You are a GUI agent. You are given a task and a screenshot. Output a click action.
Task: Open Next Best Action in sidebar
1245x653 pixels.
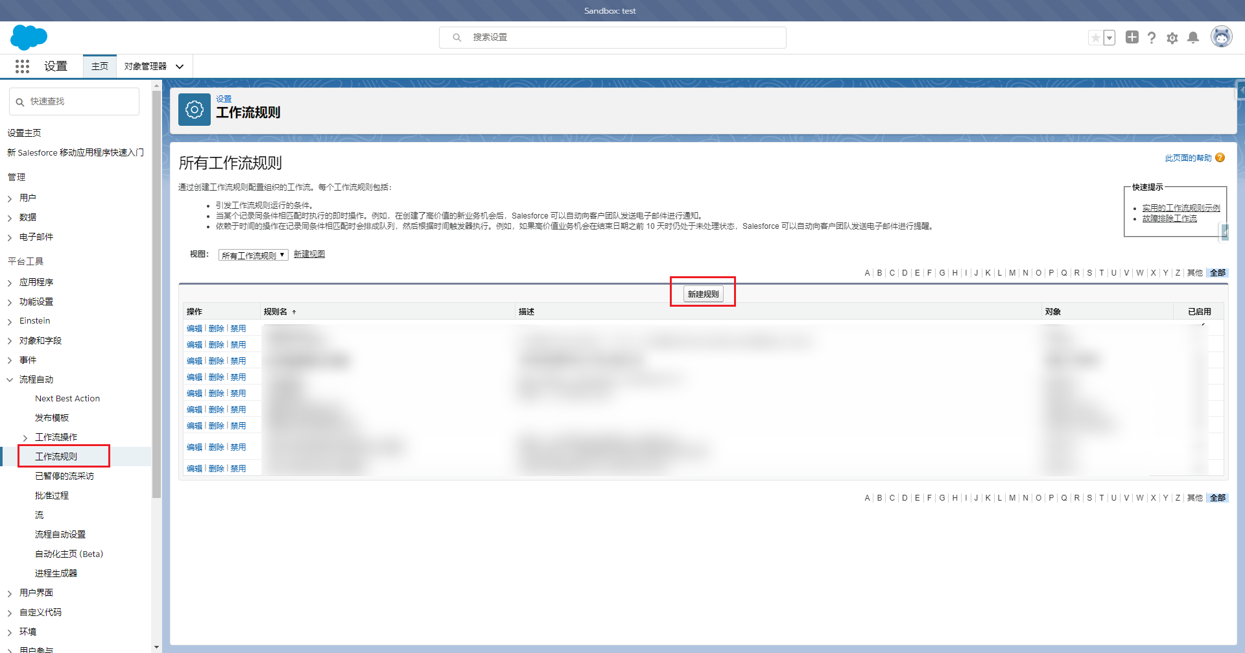pyautogui.click(x=67, y=399)
